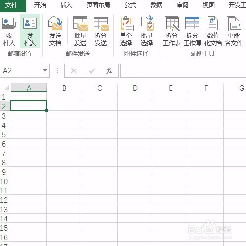
Task: Switch to the 页面布局 Page Layout tab
Action: click(98, 5)
